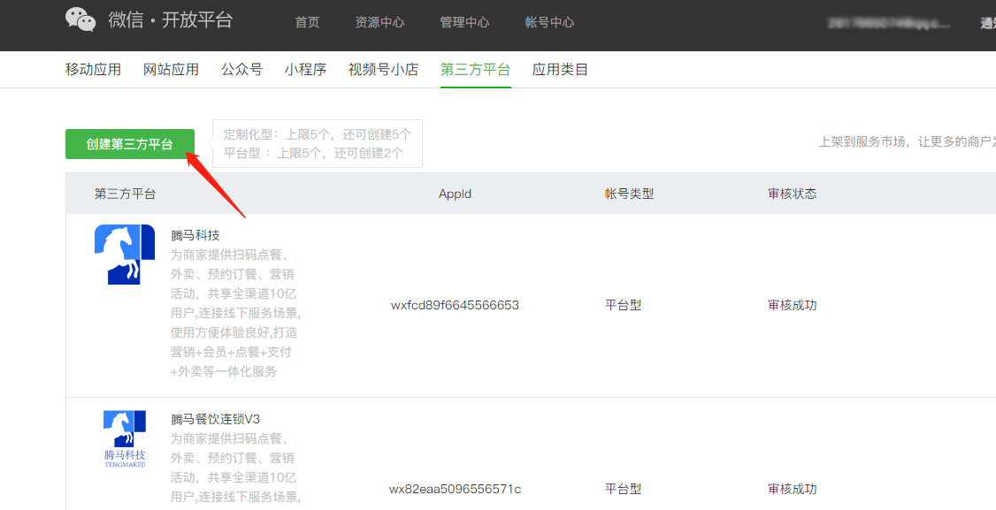
Task: Click the WeChat logo icon
Action: (80, 19)
